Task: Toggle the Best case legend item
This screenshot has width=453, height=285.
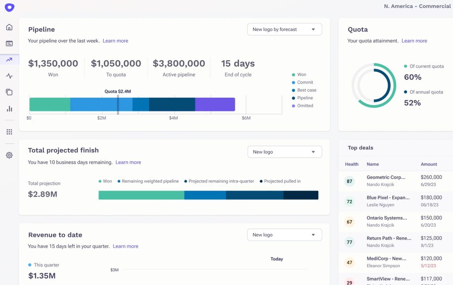Action: pyautogui.click(x=304, y=90)
